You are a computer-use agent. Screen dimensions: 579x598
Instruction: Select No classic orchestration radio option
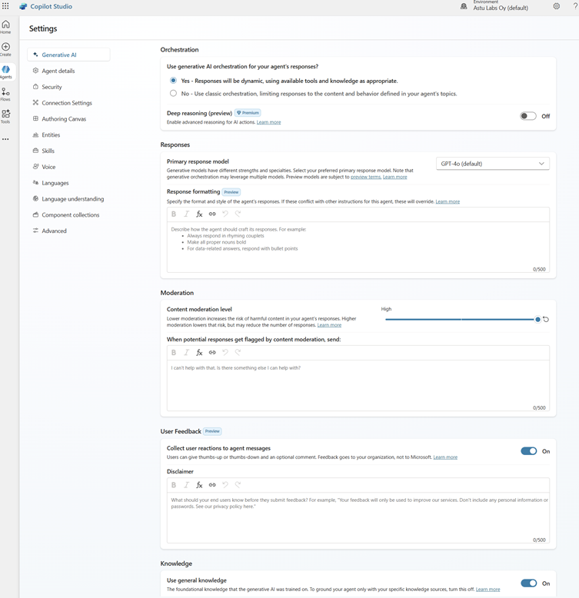click(174, 94)
